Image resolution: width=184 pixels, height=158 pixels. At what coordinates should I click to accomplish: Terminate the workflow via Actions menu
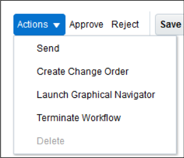(x=79, y=118)
